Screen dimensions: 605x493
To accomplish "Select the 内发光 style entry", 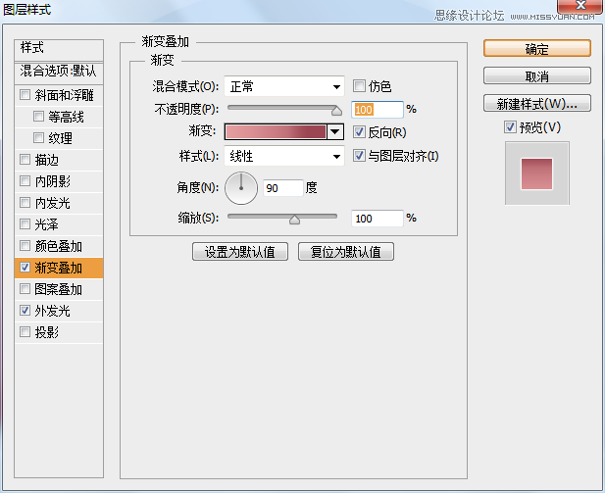I will 53,203.
